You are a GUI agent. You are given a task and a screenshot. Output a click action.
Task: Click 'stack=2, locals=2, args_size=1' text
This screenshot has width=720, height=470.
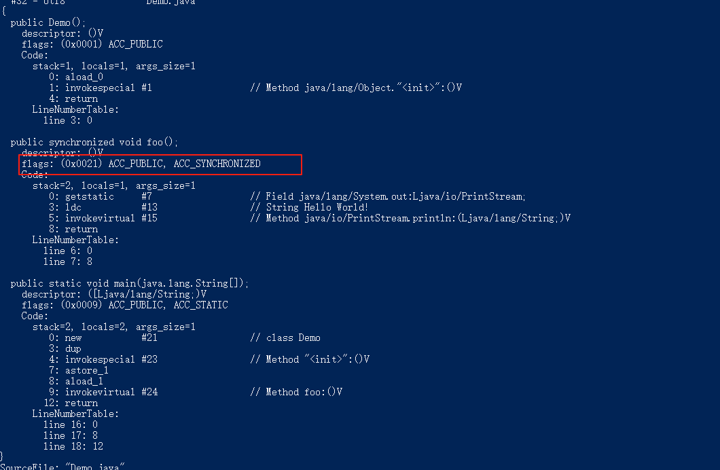point(114,327)
